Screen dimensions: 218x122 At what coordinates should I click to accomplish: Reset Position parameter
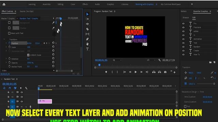click(x=53, y=43)
